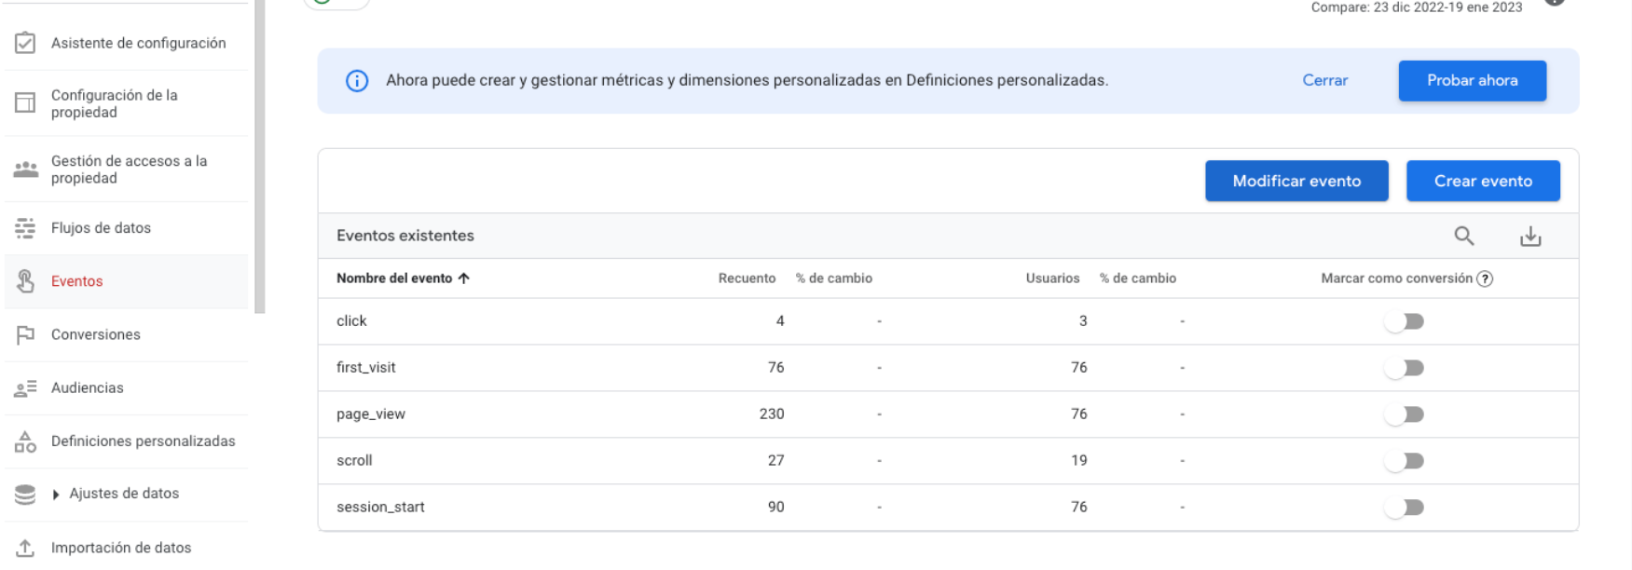The image size is (1632, 570).
Task: Click the click event count value 4
Action: [780, 321]
